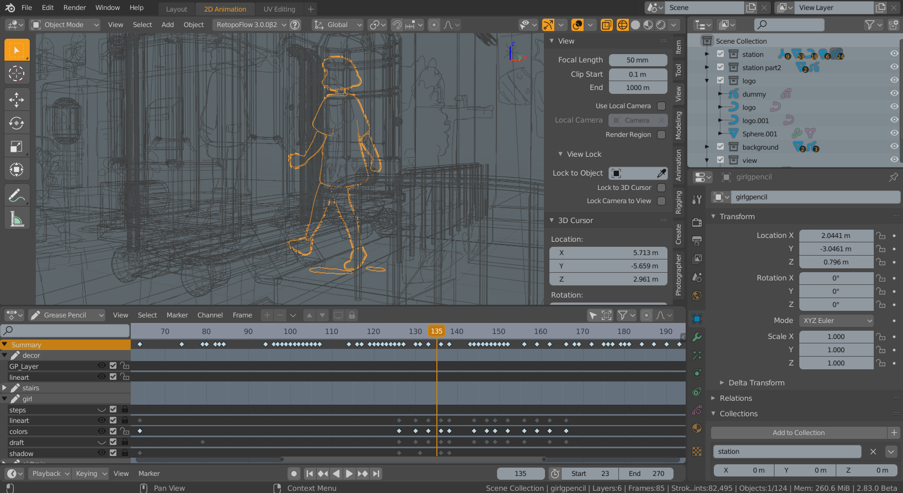This screenshot has height=493, width=903.
Task: Pick the Scale tool
Action: [17, 146]
